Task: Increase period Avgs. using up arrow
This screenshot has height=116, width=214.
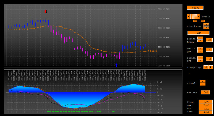Action: (200, 38)
